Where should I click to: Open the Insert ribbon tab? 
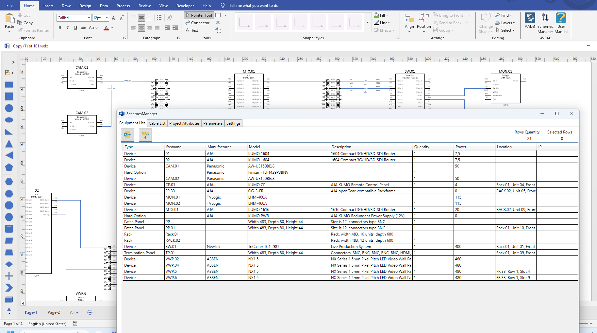coord(48,6)
